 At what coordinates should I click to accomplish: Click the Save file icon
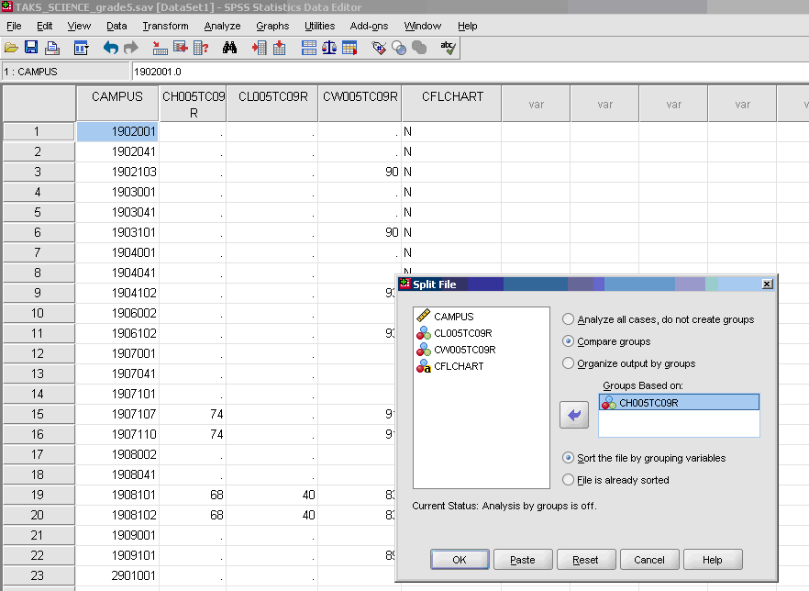[x=31, y=48]
